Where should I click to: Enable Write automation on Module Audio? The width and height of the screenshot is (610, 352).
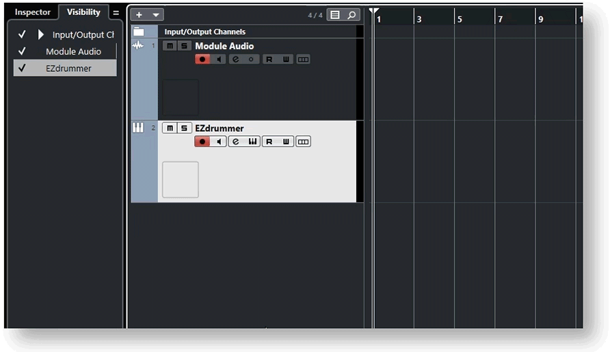(x=286, y=59)
